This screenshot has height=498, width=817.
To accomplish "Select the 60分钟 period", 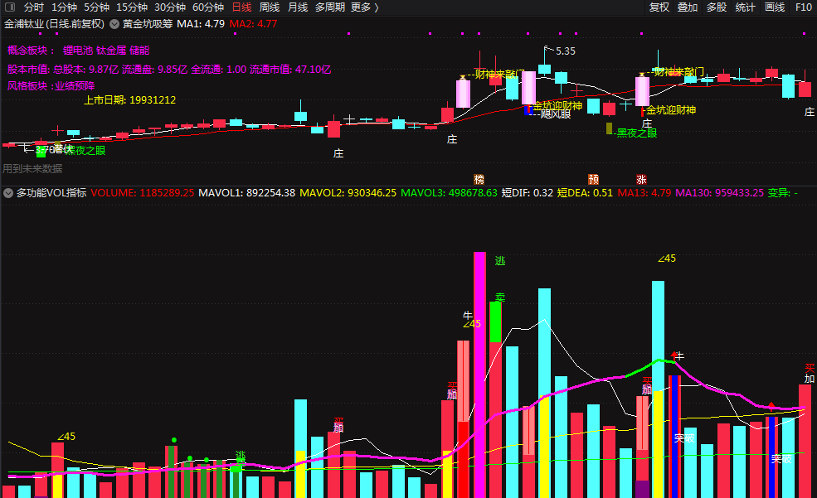I will tap(208, 7).
